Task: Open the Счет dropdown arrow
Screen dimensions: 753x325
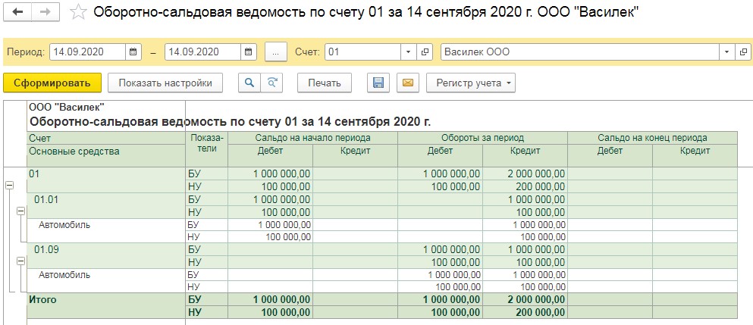Action: (409, 52)
